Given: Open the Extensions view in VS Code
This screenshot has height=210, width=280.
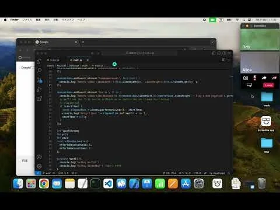Looking at the screenshot, I should click(x=39, y=99).
